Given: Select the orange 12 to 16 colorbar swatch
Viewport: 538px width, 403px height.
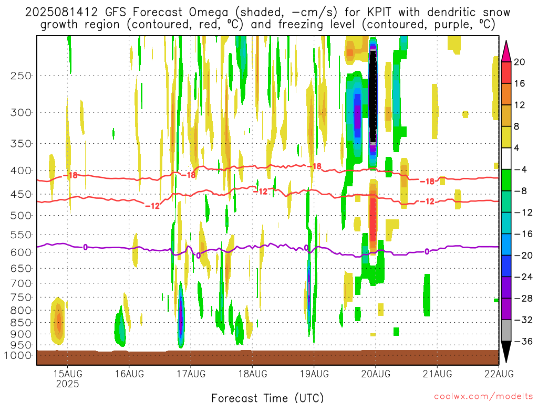Looking at the screenshot, I should pos(506,94).
